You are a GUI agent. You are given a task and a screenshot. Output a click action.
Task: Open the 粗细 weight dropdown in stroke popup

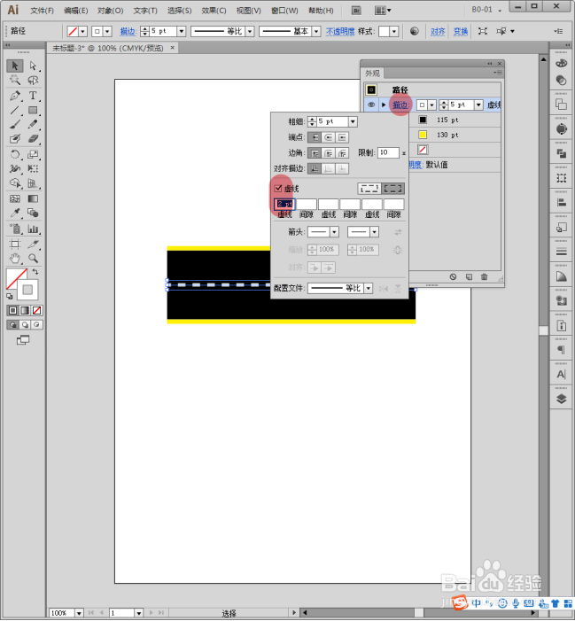353,121
